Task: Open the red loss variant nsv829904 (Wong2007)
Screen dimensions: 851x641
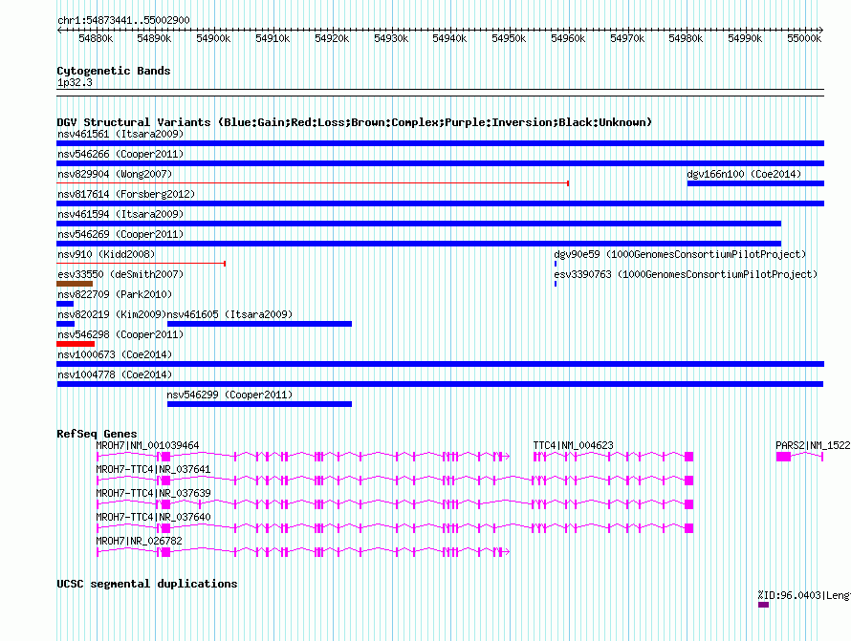Action: click(x=313, y=183)
